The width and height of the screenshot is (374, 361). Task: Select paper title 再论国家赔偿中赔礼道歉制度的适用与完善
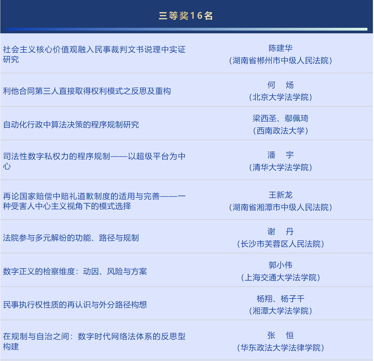(94, 201)
